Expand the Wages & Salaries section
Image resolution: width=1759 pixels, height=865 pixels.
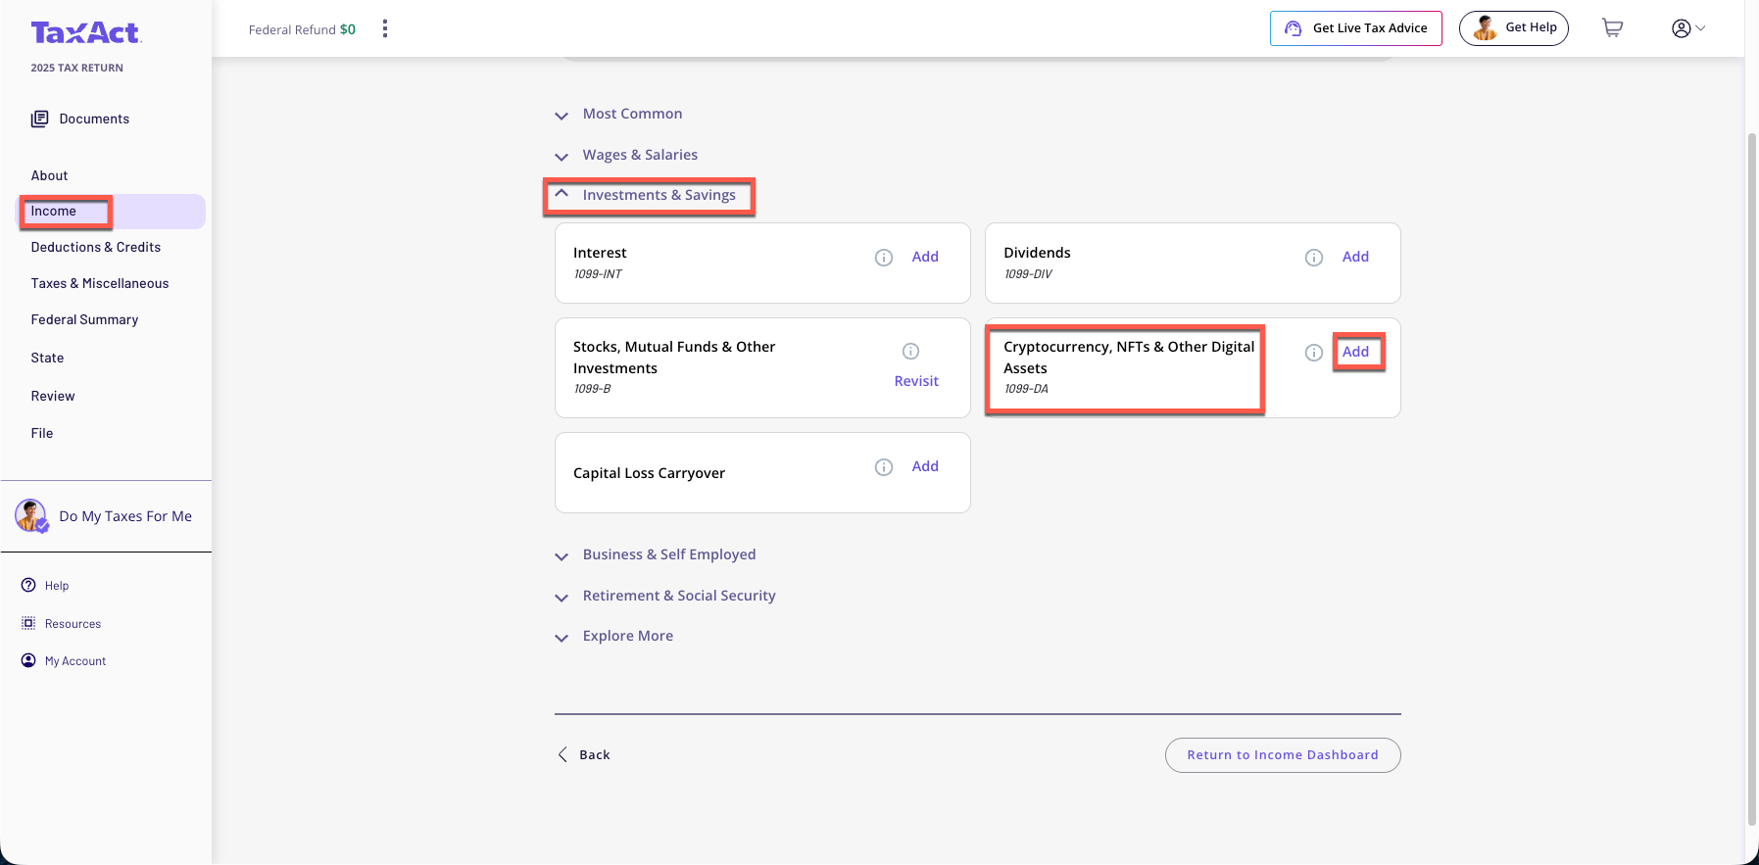[562, 157]
